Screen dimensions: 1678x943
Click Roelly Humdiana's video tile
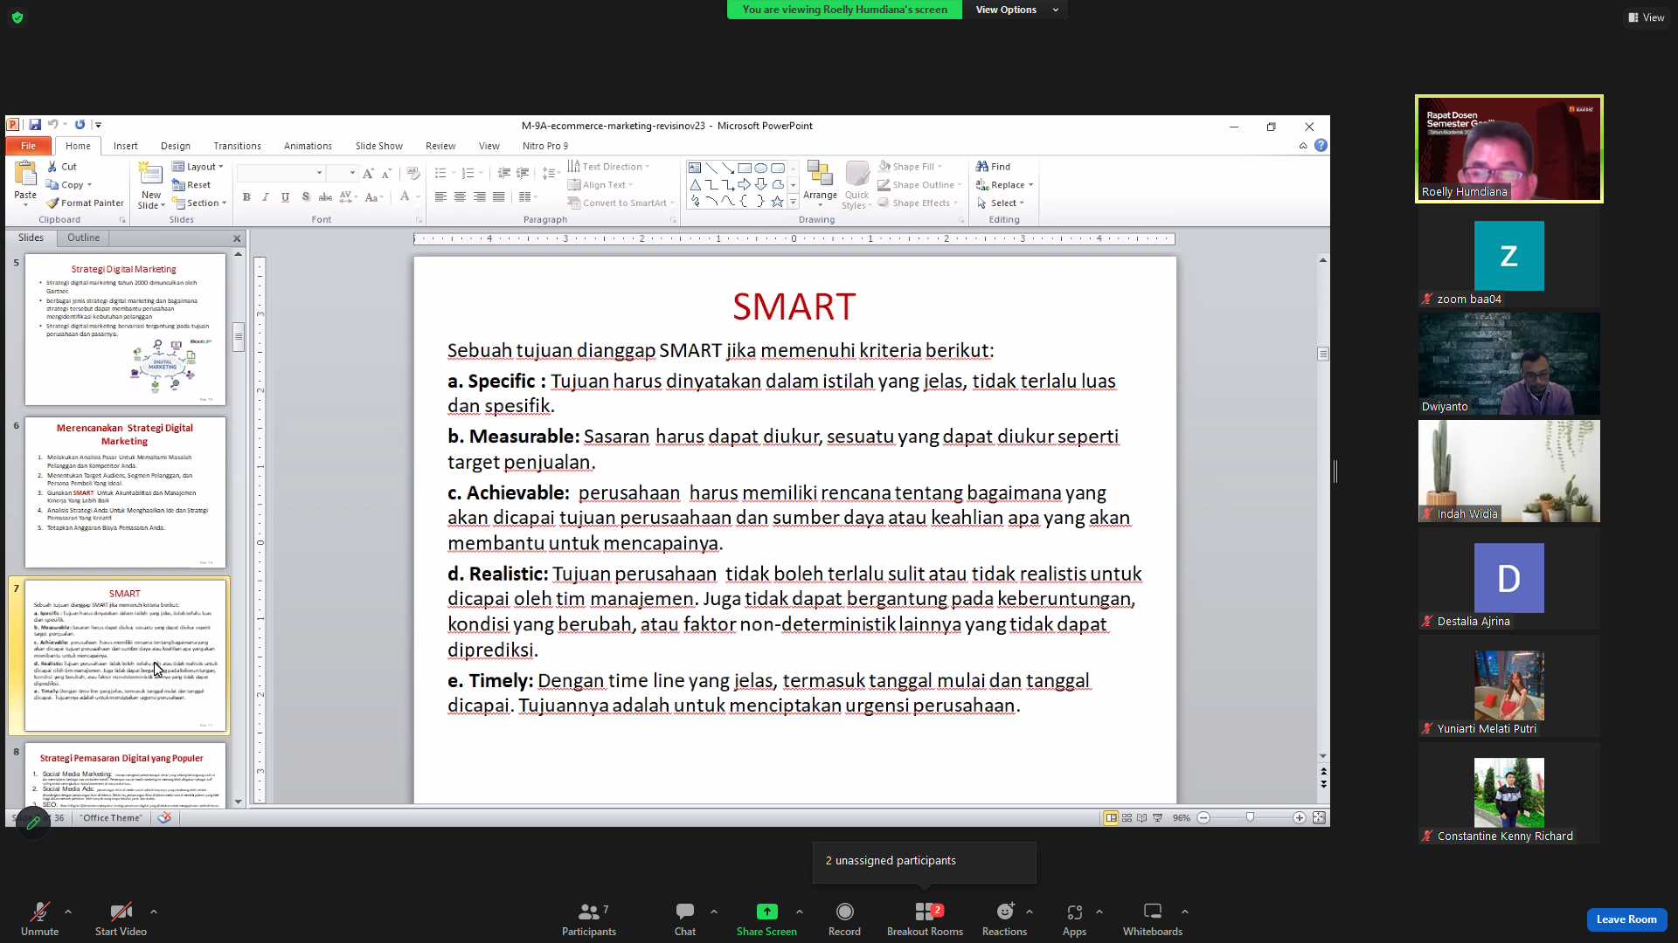[1508, 149]
